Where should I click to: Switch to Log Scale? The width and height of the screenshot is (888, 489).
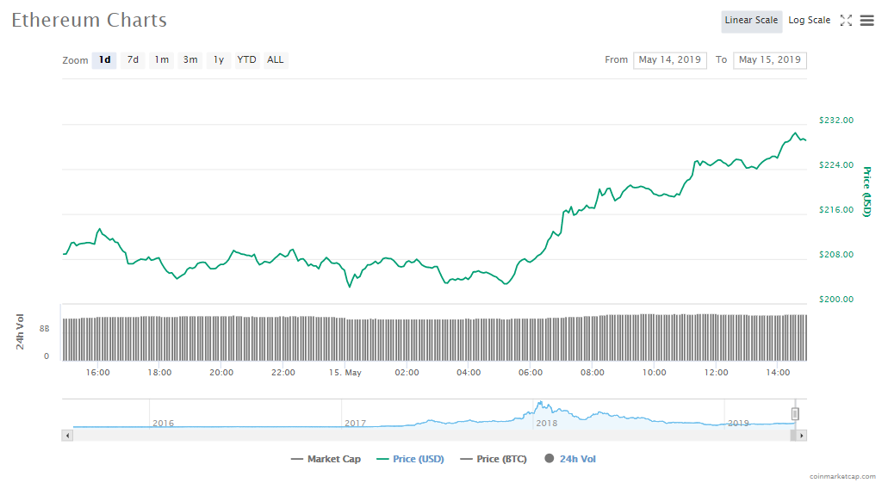pos(809,21)
